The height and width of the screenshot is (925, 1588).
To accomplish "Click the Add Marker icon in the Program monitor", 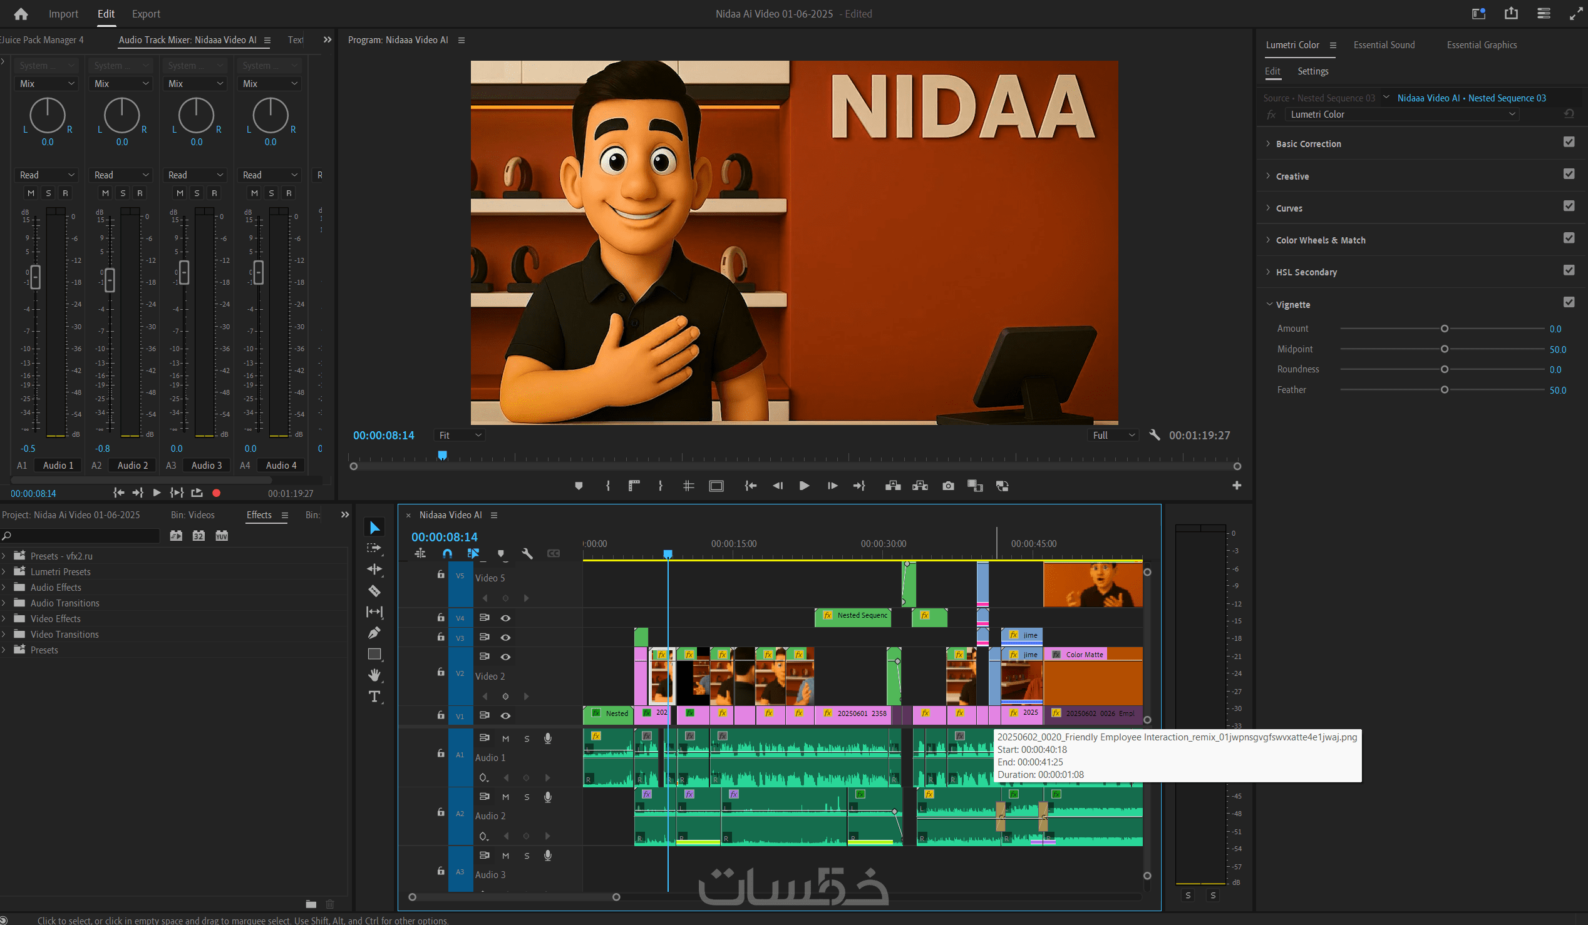I will click(579, 486).
